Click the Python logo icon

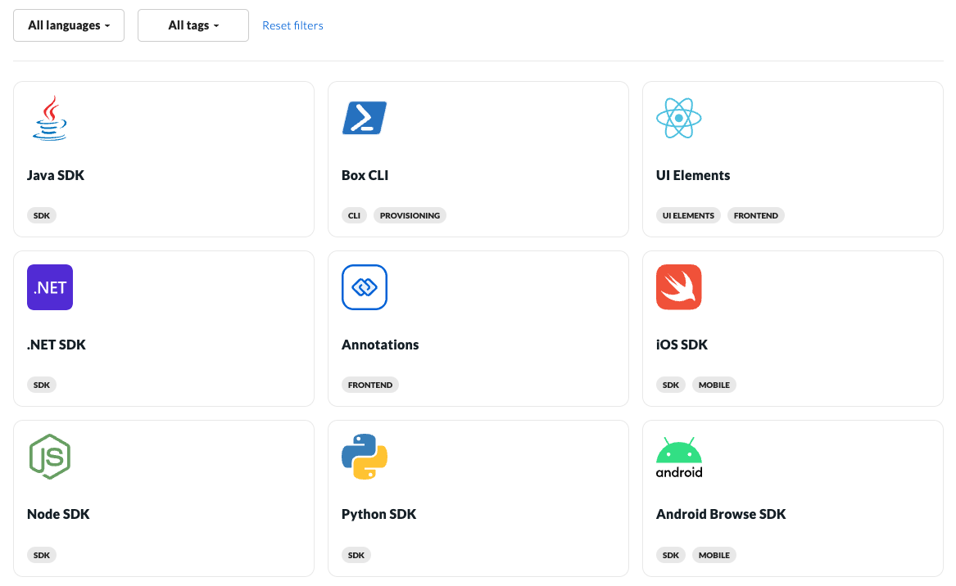(364, 457)
